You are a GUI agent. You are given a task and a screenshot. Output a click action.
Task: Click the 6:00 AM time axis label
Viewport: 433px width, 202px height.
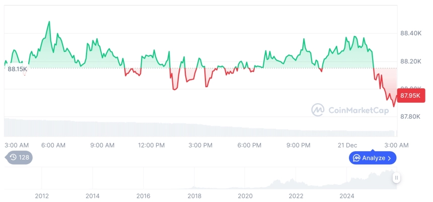tap(53, 145)
